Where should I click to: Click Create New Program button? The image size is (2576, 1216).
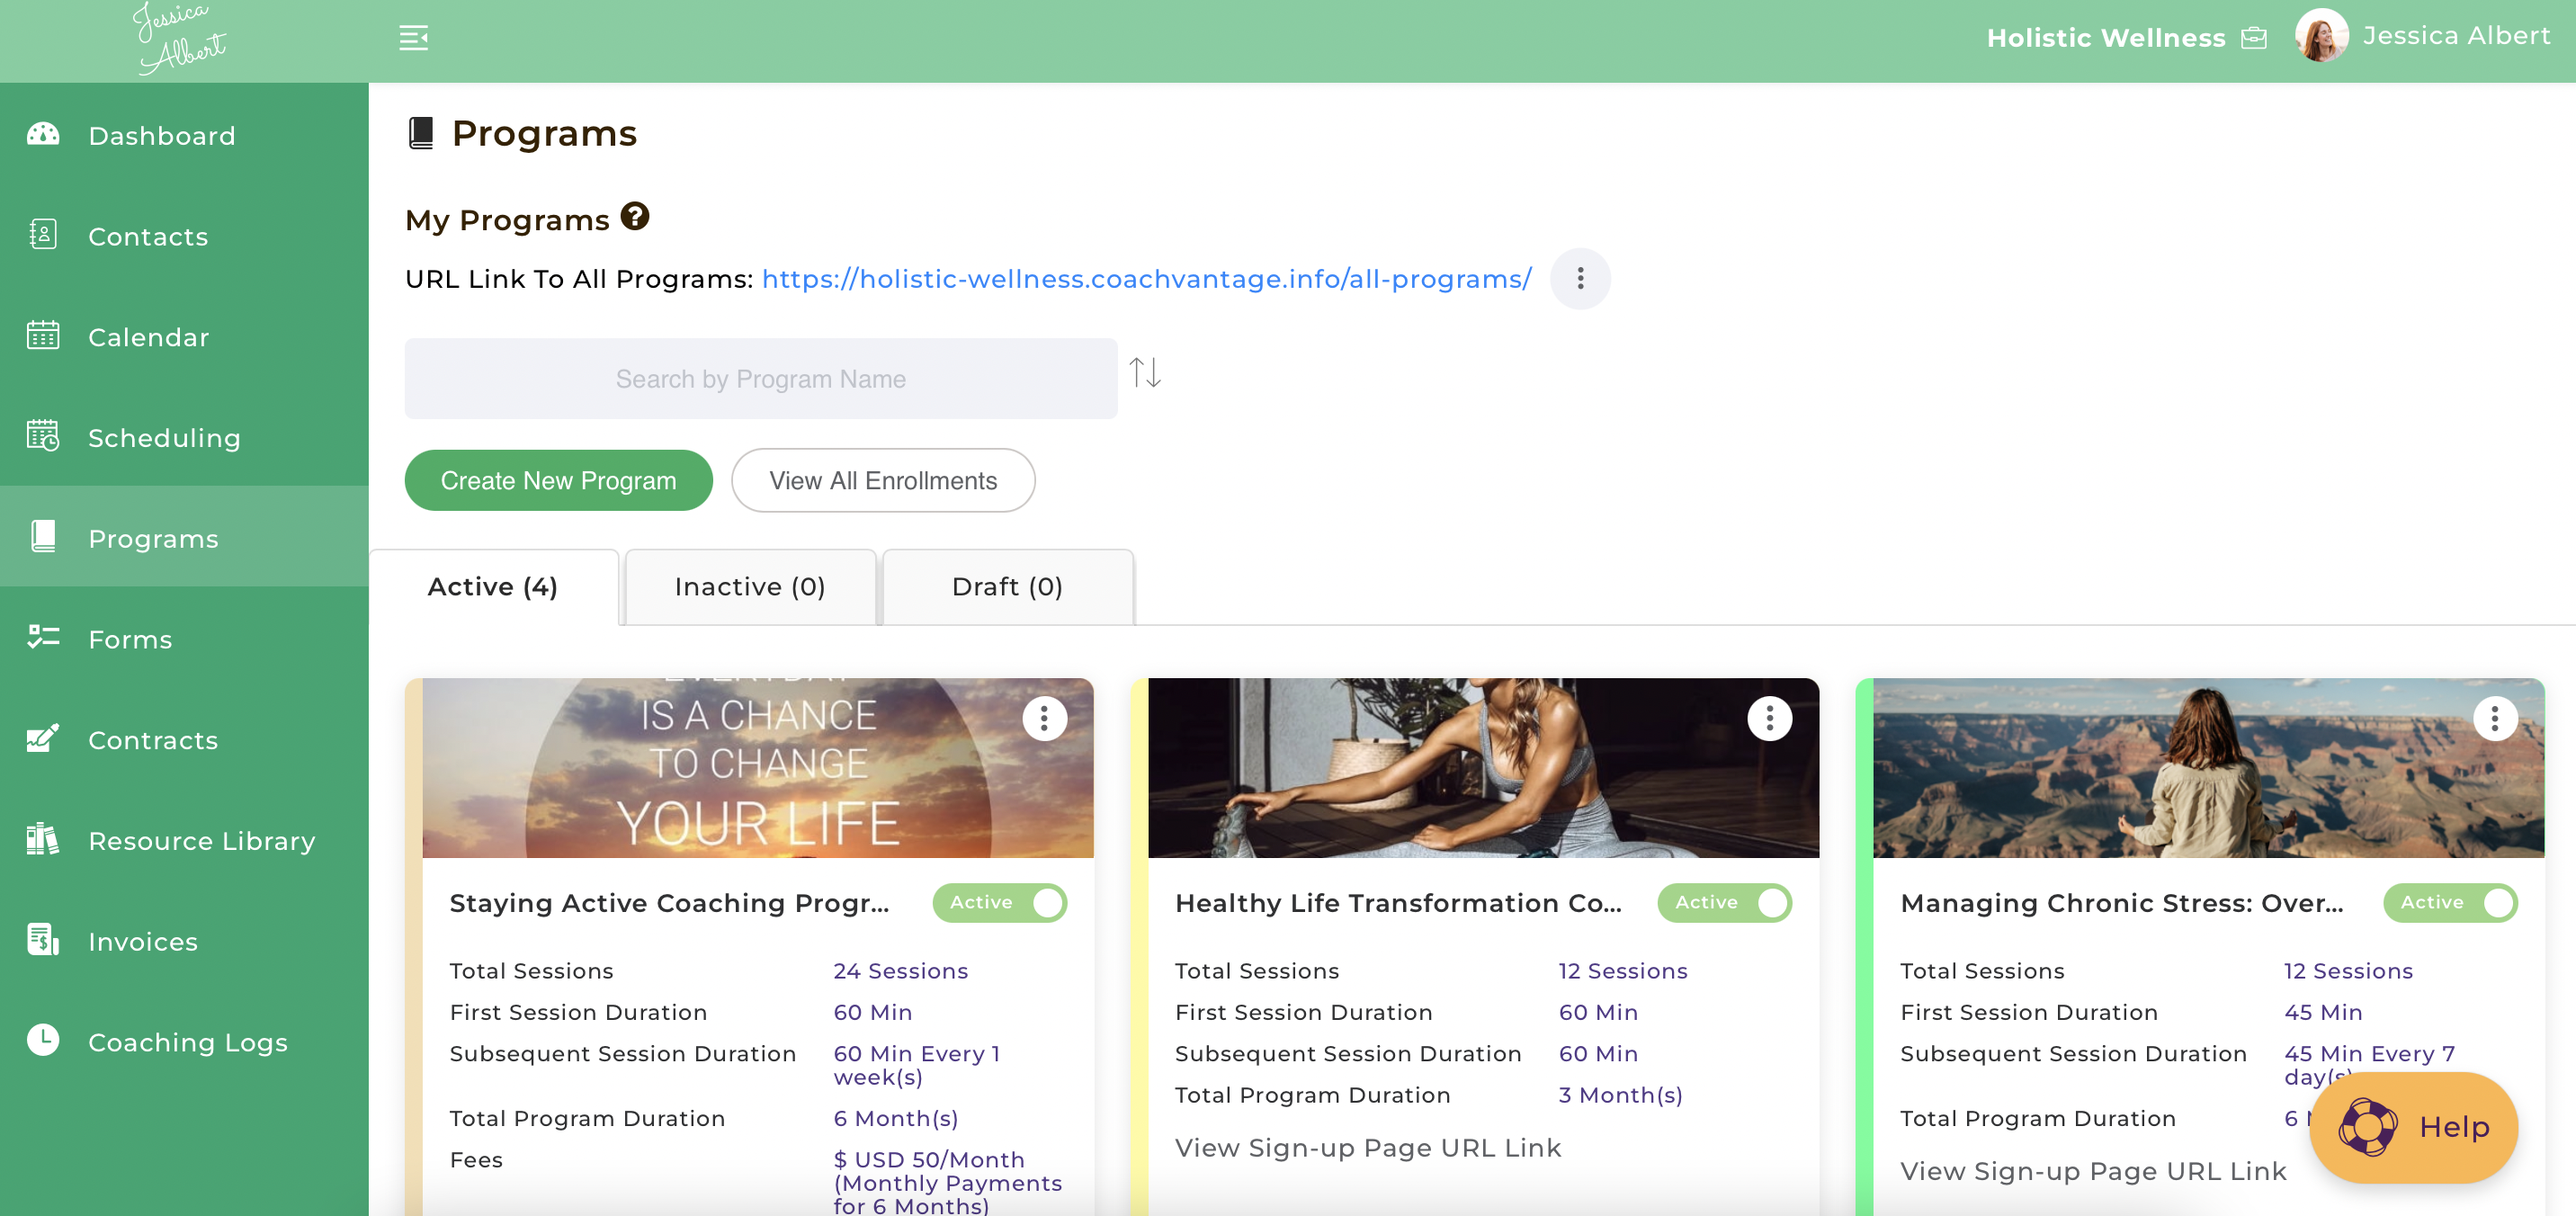click(558, 480)
